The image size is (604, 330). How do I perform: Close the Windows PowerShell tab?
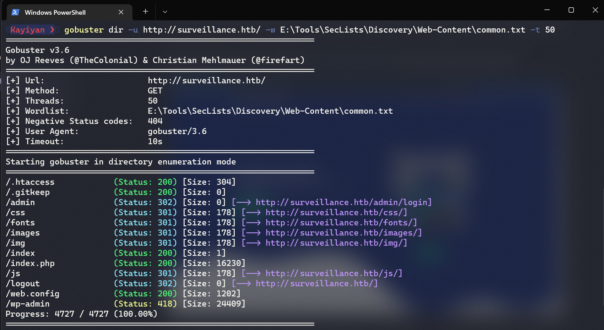tap(121, 12)
